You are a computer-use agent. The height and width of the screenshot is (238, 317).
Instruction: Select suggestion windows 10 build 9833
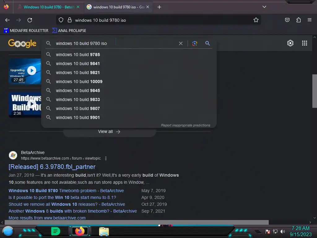129,99
